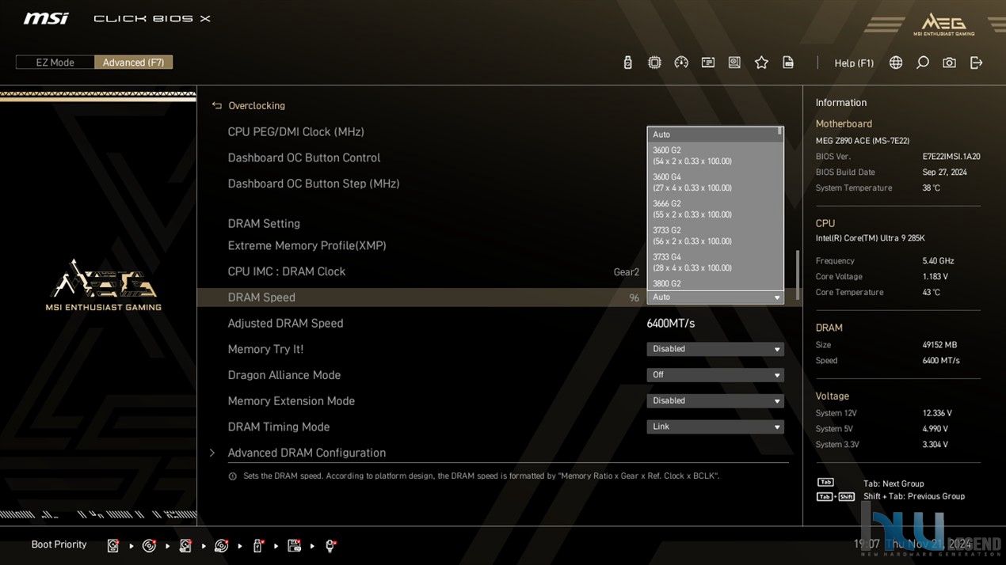Screen dimensions: 1006x565
Task: Go back using the Overclocking back arrow
Action: coord(216,105)
